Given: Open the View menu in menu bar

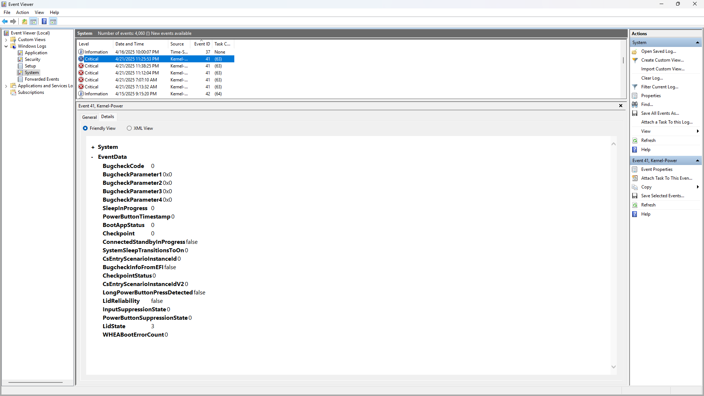Looking at the screenshot, I should (x=39, y=12).
